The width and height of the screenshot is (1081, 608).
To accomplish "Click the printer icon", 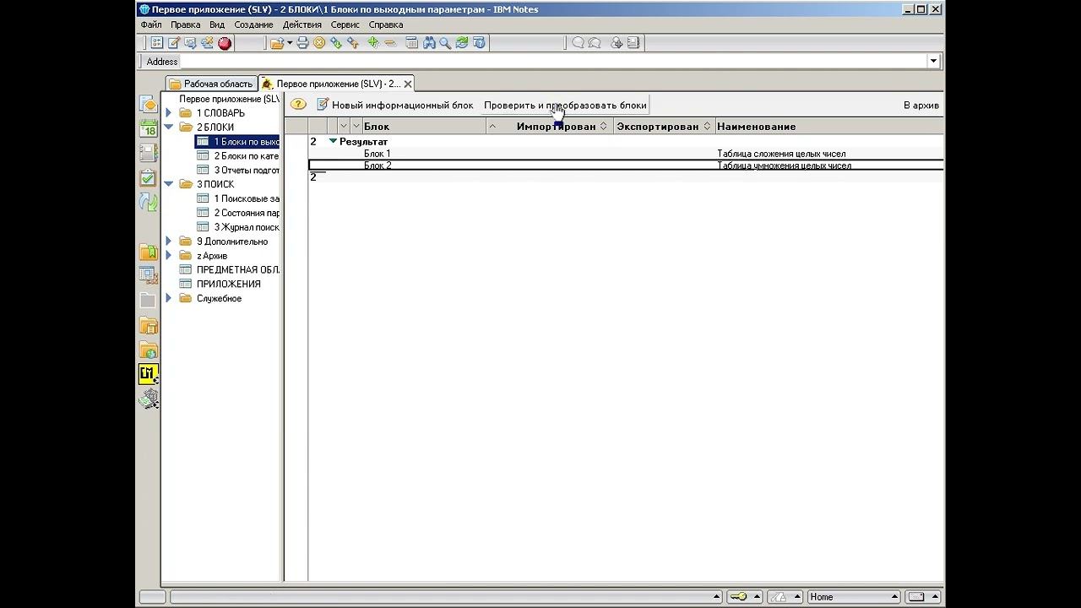I will tap(303, 43).
